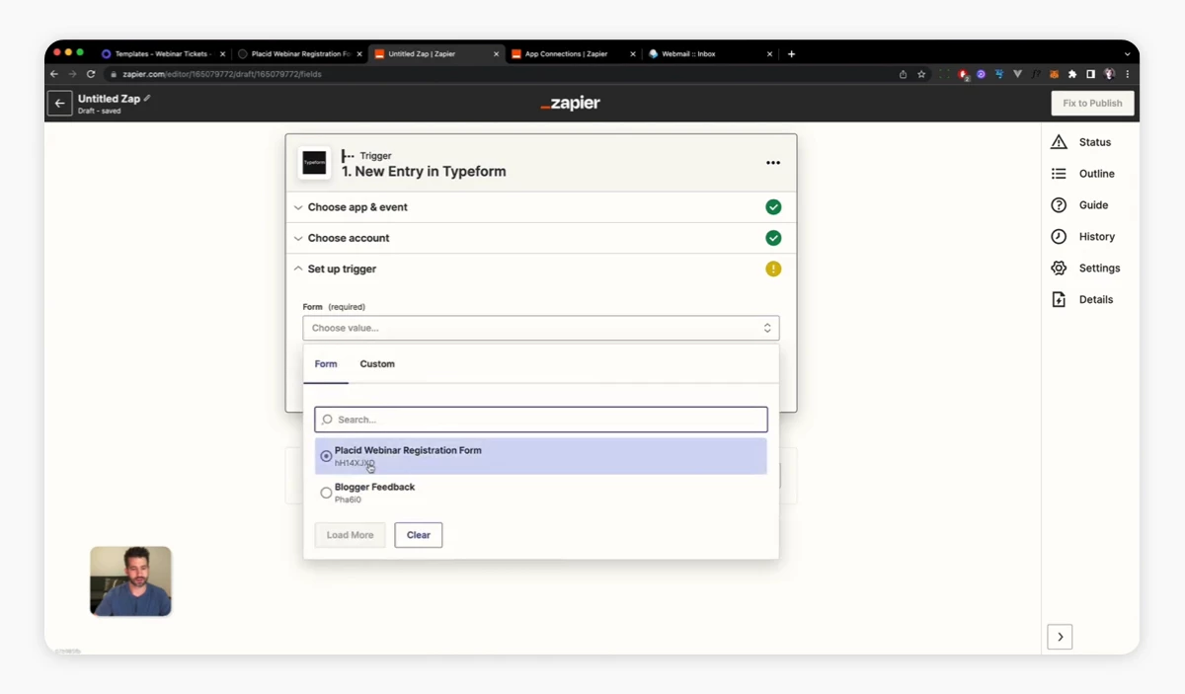This screenshot has height=694, width=1185.
Task: Click the Fix to Publish button
Action: [1092, 103]
